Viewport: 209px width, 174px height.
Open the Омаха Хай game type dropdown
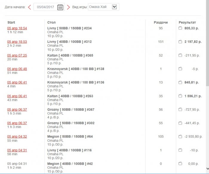104,7
